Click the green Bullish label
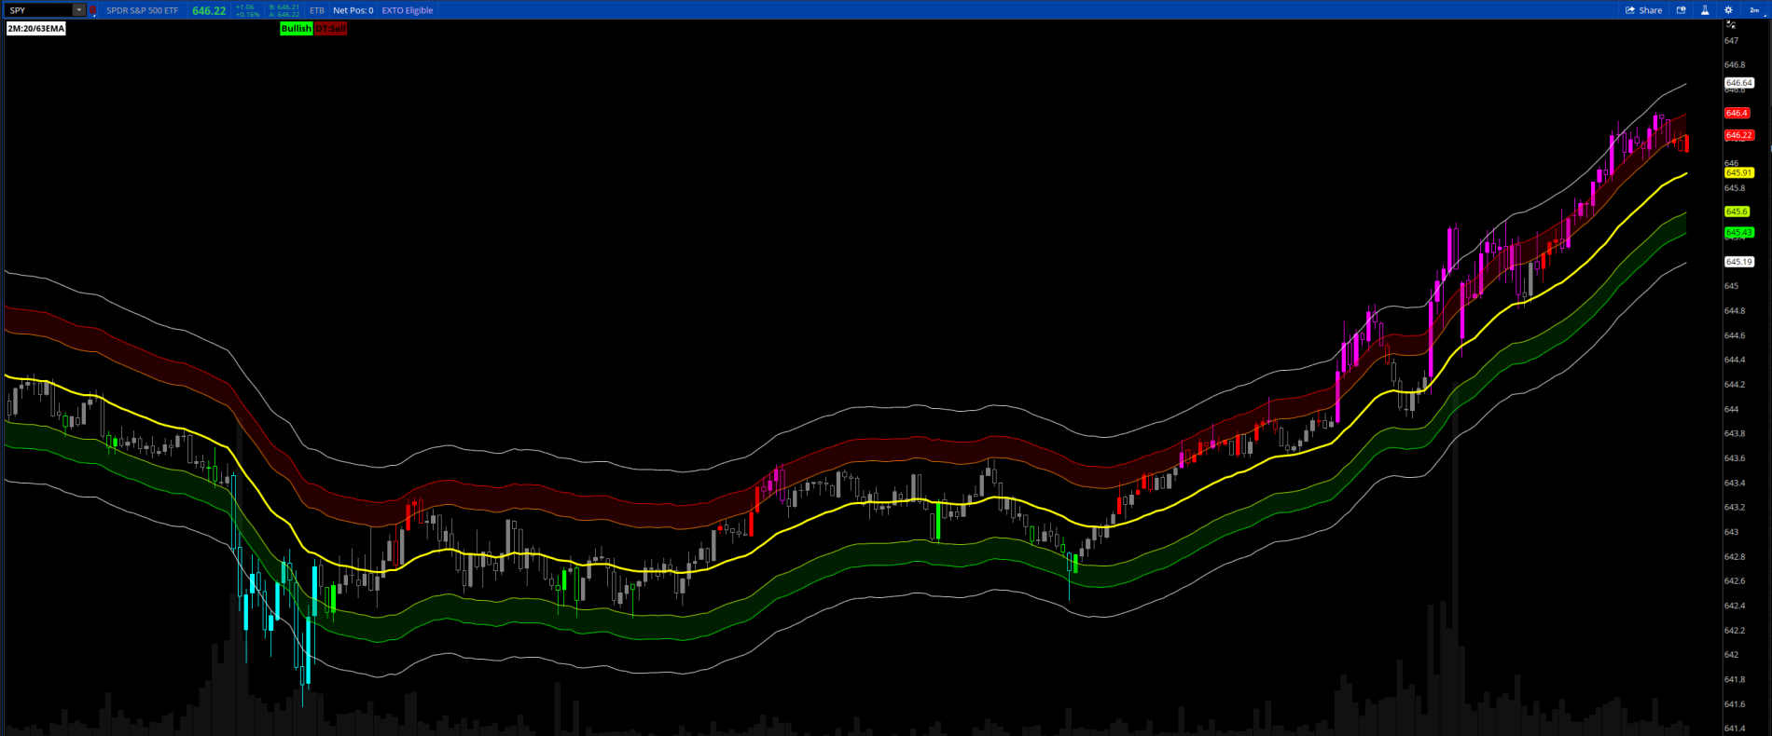Image resolution: width=1772 pixels, height=736 pixels. (x=296, y=29)
